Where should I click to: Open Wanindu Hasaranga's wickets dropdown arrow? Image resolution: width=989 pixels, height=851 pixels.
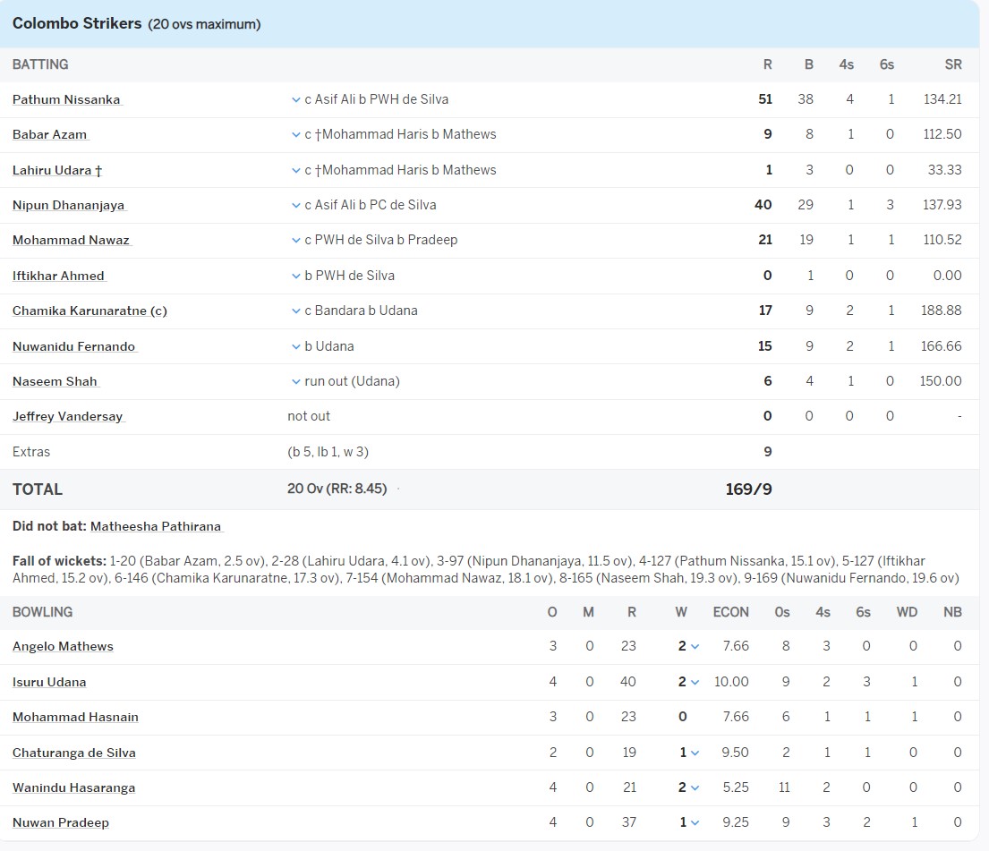click(x=695, y=788)
